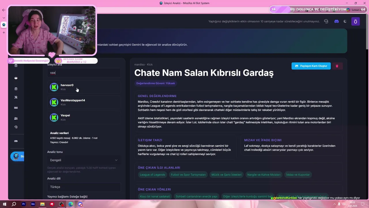The height and width of the screenshot is (208, 369).
Task: Select viewer VaxMerstappen14 from results
Action: click(84, 102)
